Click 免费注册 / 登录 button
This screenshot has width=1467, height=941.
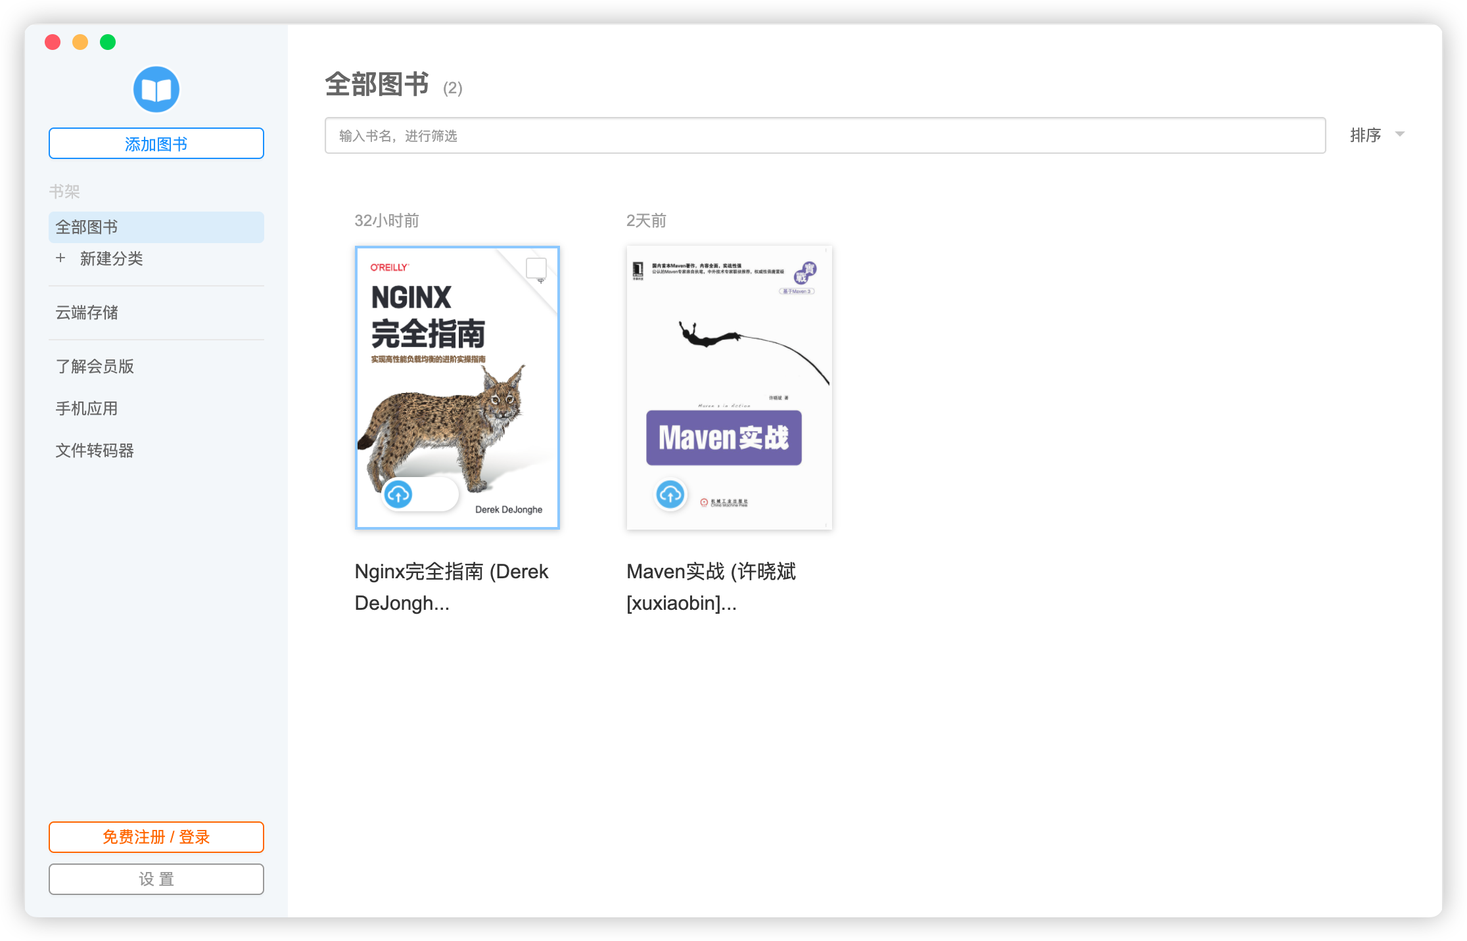[156, 837]
